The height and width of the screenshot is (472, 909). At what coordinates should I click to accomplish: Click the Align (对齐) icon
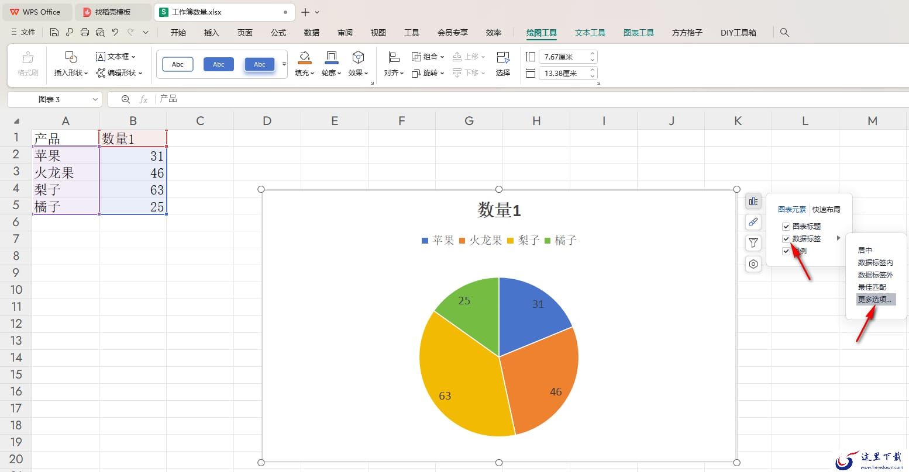[394, 57]
